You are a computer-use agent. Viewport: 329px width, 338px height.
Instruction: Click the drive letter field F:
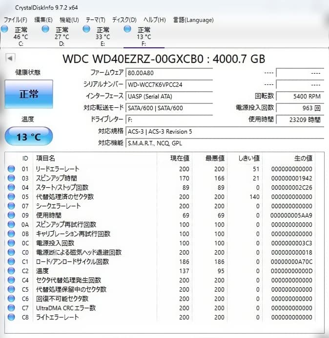(169, 119)
